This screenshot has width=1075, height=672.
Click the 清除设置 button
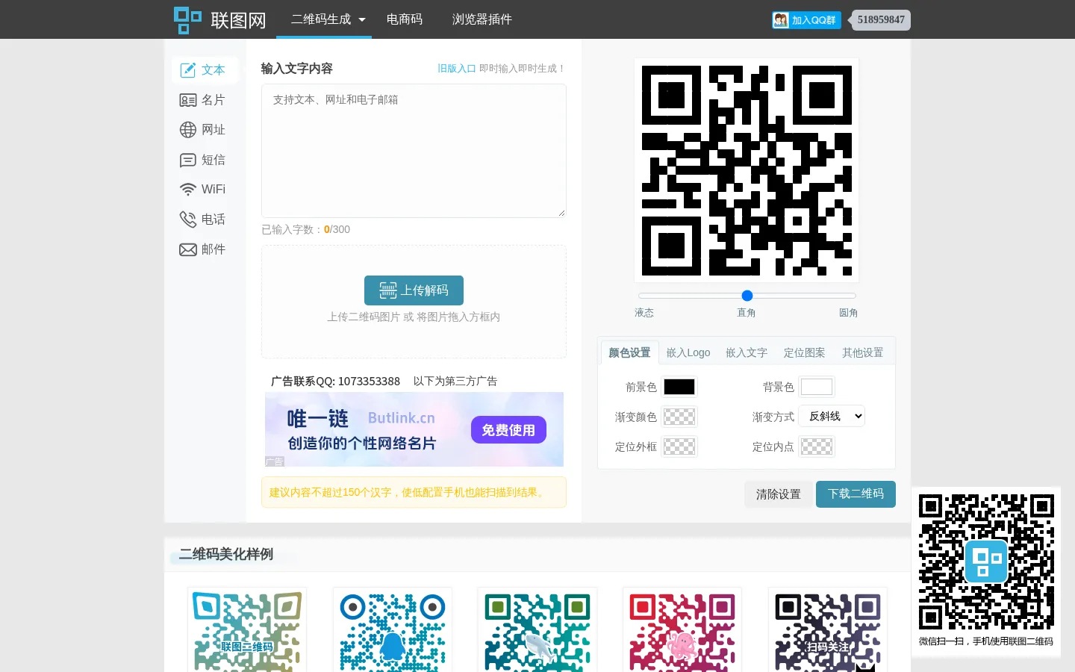[x=779, y=494]
